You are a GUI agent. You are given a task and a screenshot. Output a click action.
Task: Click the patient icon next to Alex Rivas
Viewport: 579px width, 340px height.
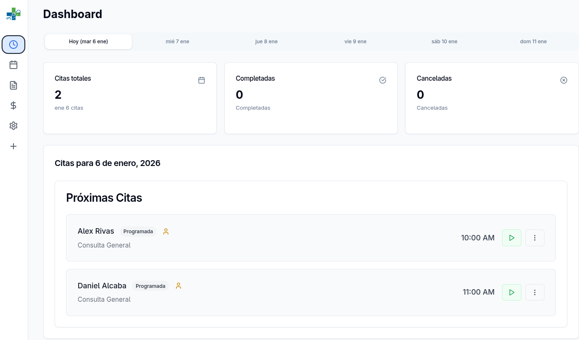tap(166, 232)
